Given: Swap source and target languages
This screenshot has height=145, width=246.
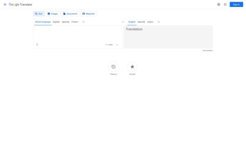Looking at the screenshot, I should pos(123,22).
